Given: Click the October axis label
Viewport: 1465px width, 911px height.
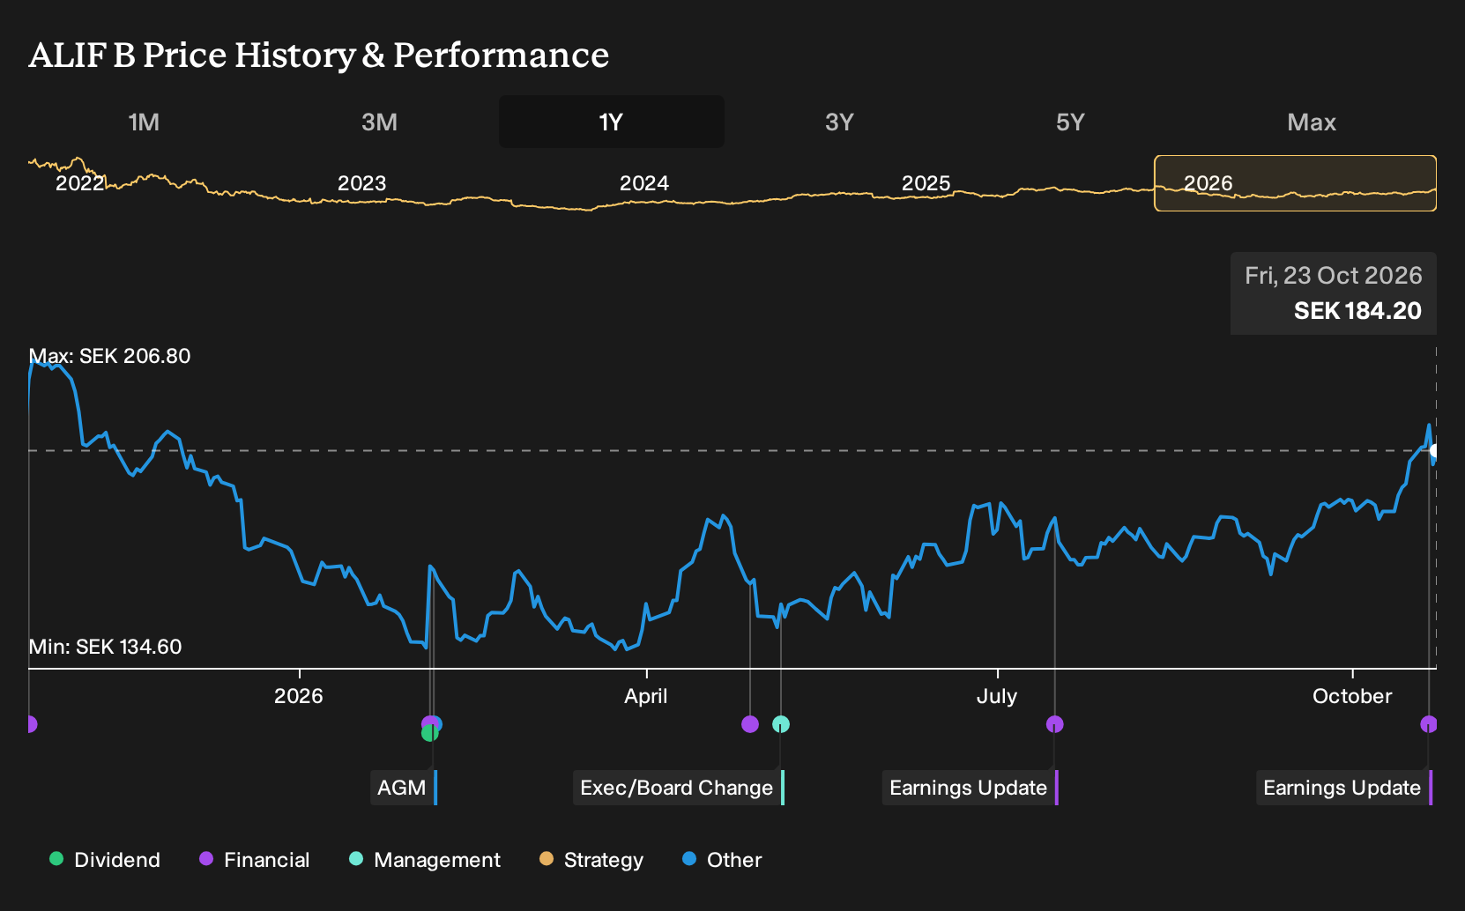Looking at the screenshot, I should [x=1352, y=696].
